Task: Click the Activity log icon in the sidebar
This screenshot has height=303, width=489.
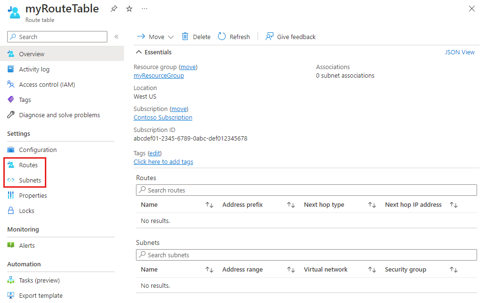Action: (11, 69)
